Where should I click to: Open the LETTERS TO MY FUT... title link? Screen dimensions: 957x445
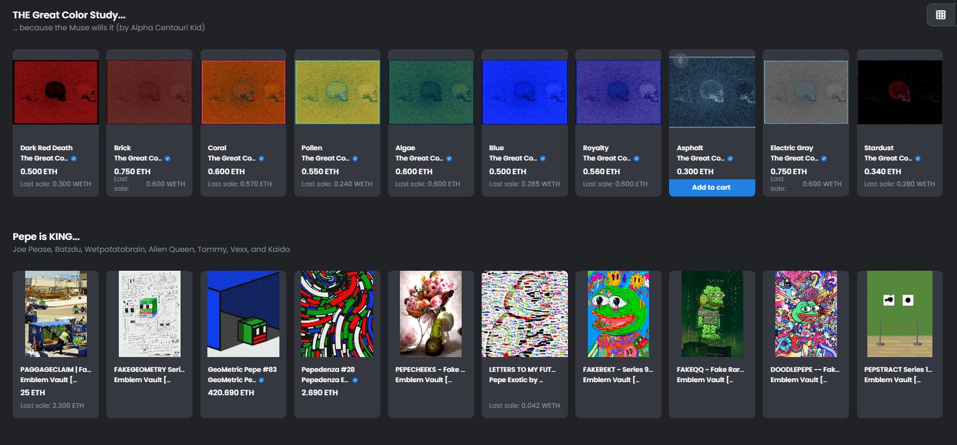coord(522,370)
